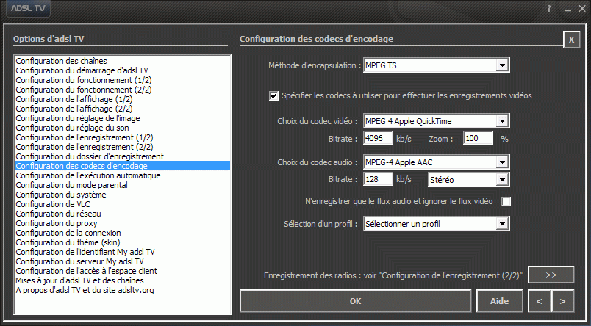Click the audio Bitrate field showing 128
This screenshot has width=591, height=326.
click(x=378, y=179)
